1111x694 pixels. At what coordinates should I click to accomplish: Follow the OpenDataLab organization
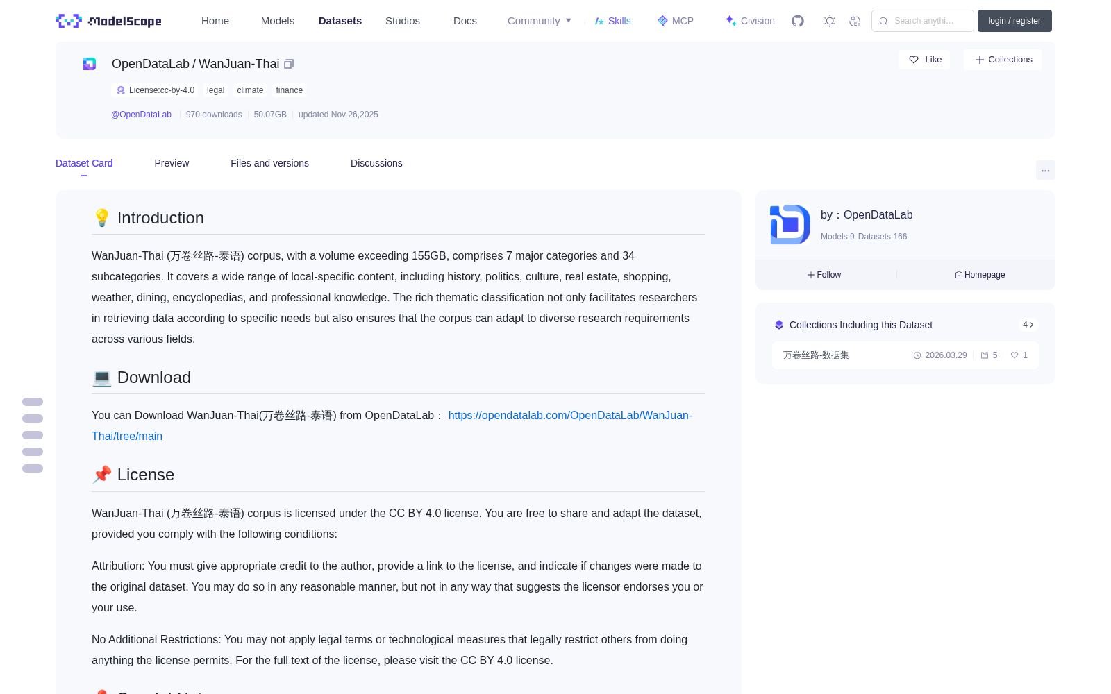(824, 275)
